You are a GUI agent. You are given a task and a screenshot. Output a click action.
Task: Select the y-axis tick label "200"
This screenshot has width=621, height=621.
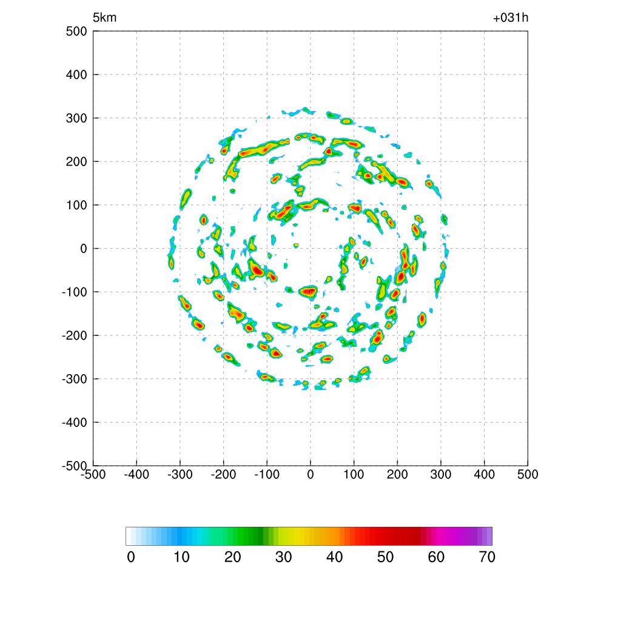[x=76, y=161]
